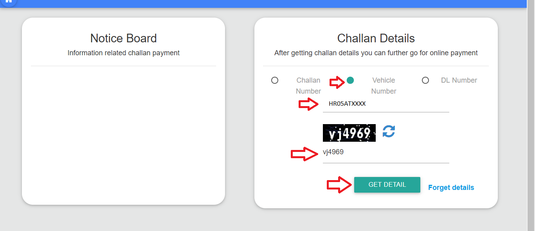Click the vj4969 captcha image
535x231 pixels.
click(x=349, y=133)
